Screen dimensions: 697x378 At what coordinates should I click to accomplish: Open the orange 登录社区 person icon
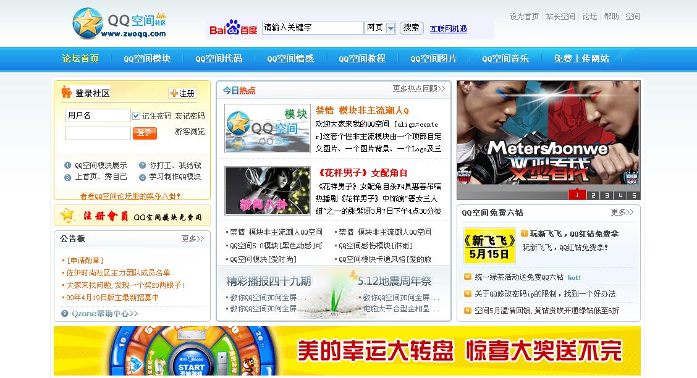67,92
